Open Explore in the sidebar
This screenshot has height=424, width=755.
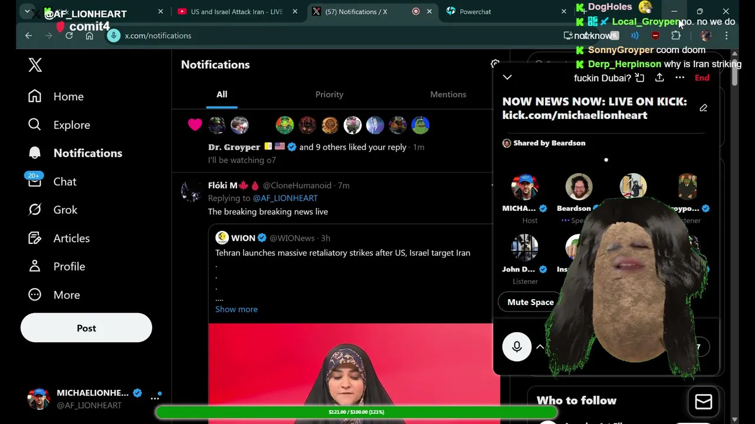click(x=59, y=125)
